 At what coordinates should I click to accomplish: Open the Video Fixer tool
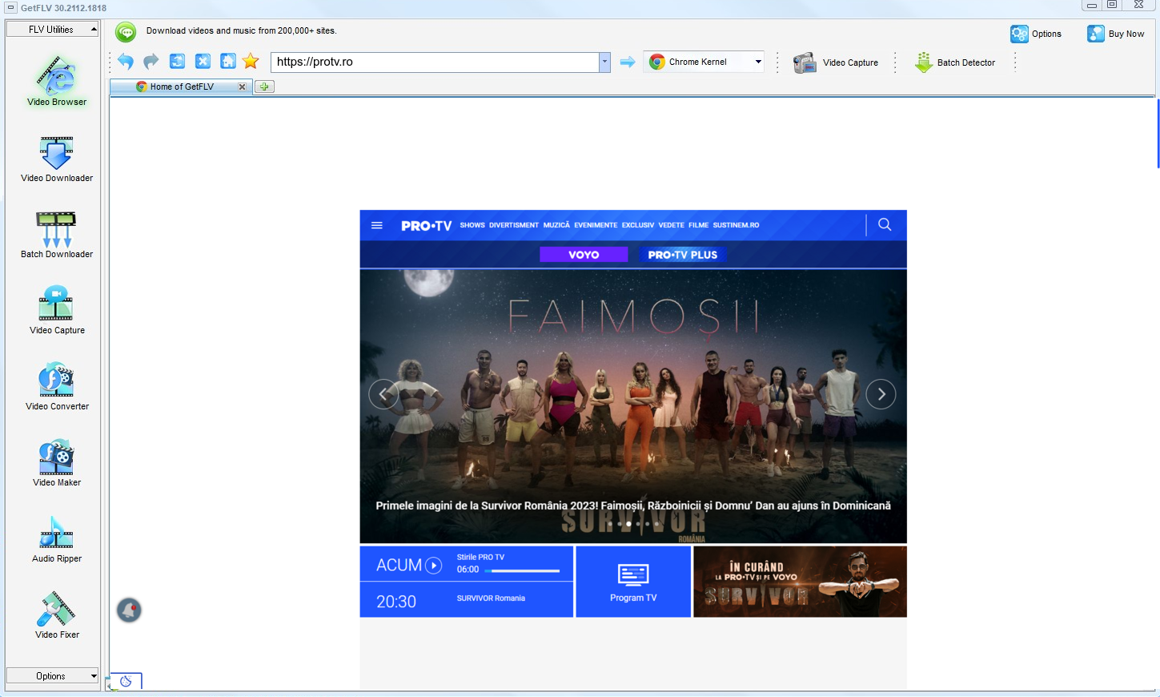tap(56, 614)
